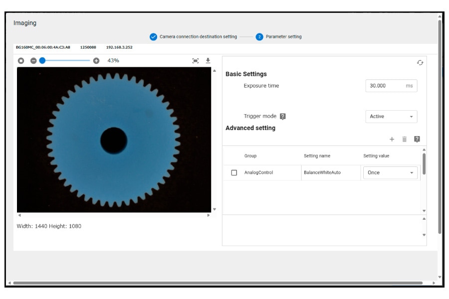449x299 pixels.
Task: Show Trigger mode help tooltip
Action: click(283, 117)
